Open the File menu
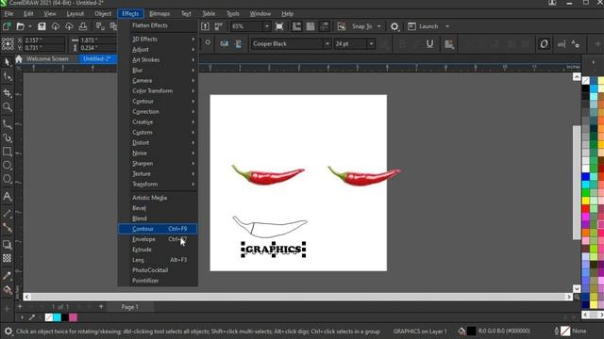This screenshot has width=604, height=339. point(8,13)
